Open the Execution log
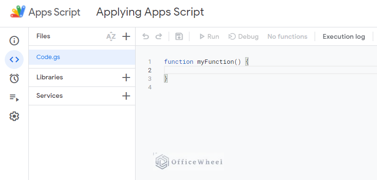Screen dimensions: 377x180 (344, 36)
